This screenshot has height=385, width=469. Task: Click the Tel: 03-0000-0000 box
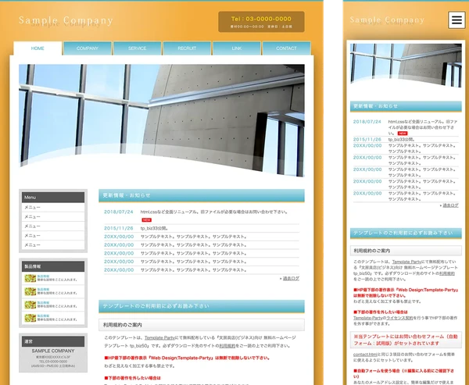(x=261, y=22)
